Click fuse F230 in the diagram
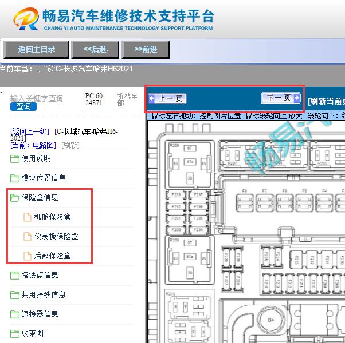Viewport: 345px width, 343px height. pos(176,230)
